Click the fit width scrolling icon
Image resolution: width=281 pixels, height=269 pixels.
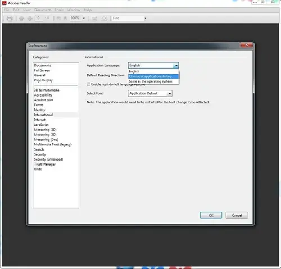pos(94,19)
